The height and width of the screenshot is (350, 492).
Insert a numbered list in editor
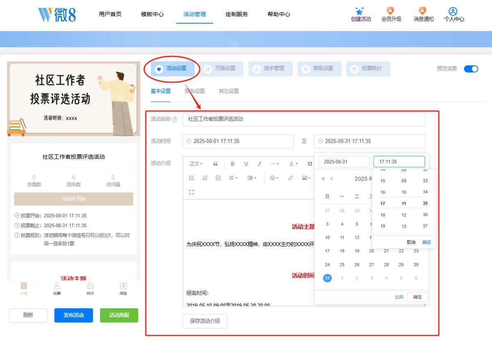click(205, 178)
